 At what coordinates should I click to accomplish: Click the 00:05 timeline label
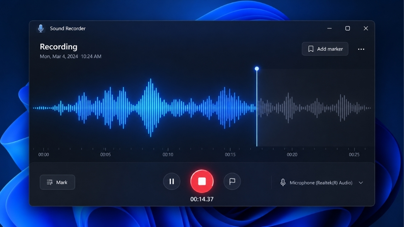[x=106, y=154]
